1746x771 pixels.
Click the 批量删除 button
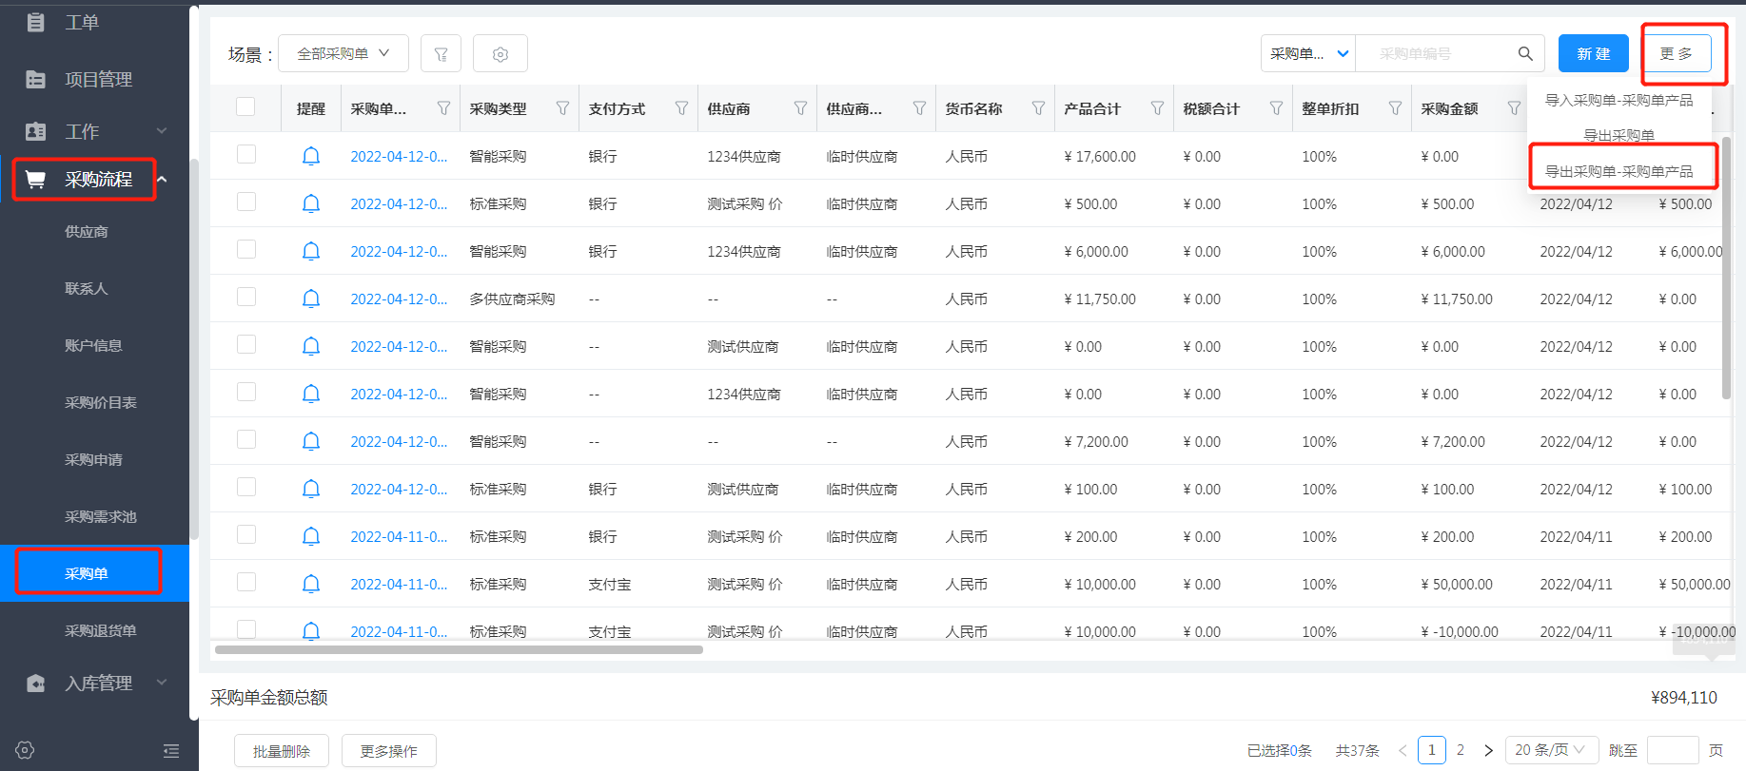click(x=282, y=751)
